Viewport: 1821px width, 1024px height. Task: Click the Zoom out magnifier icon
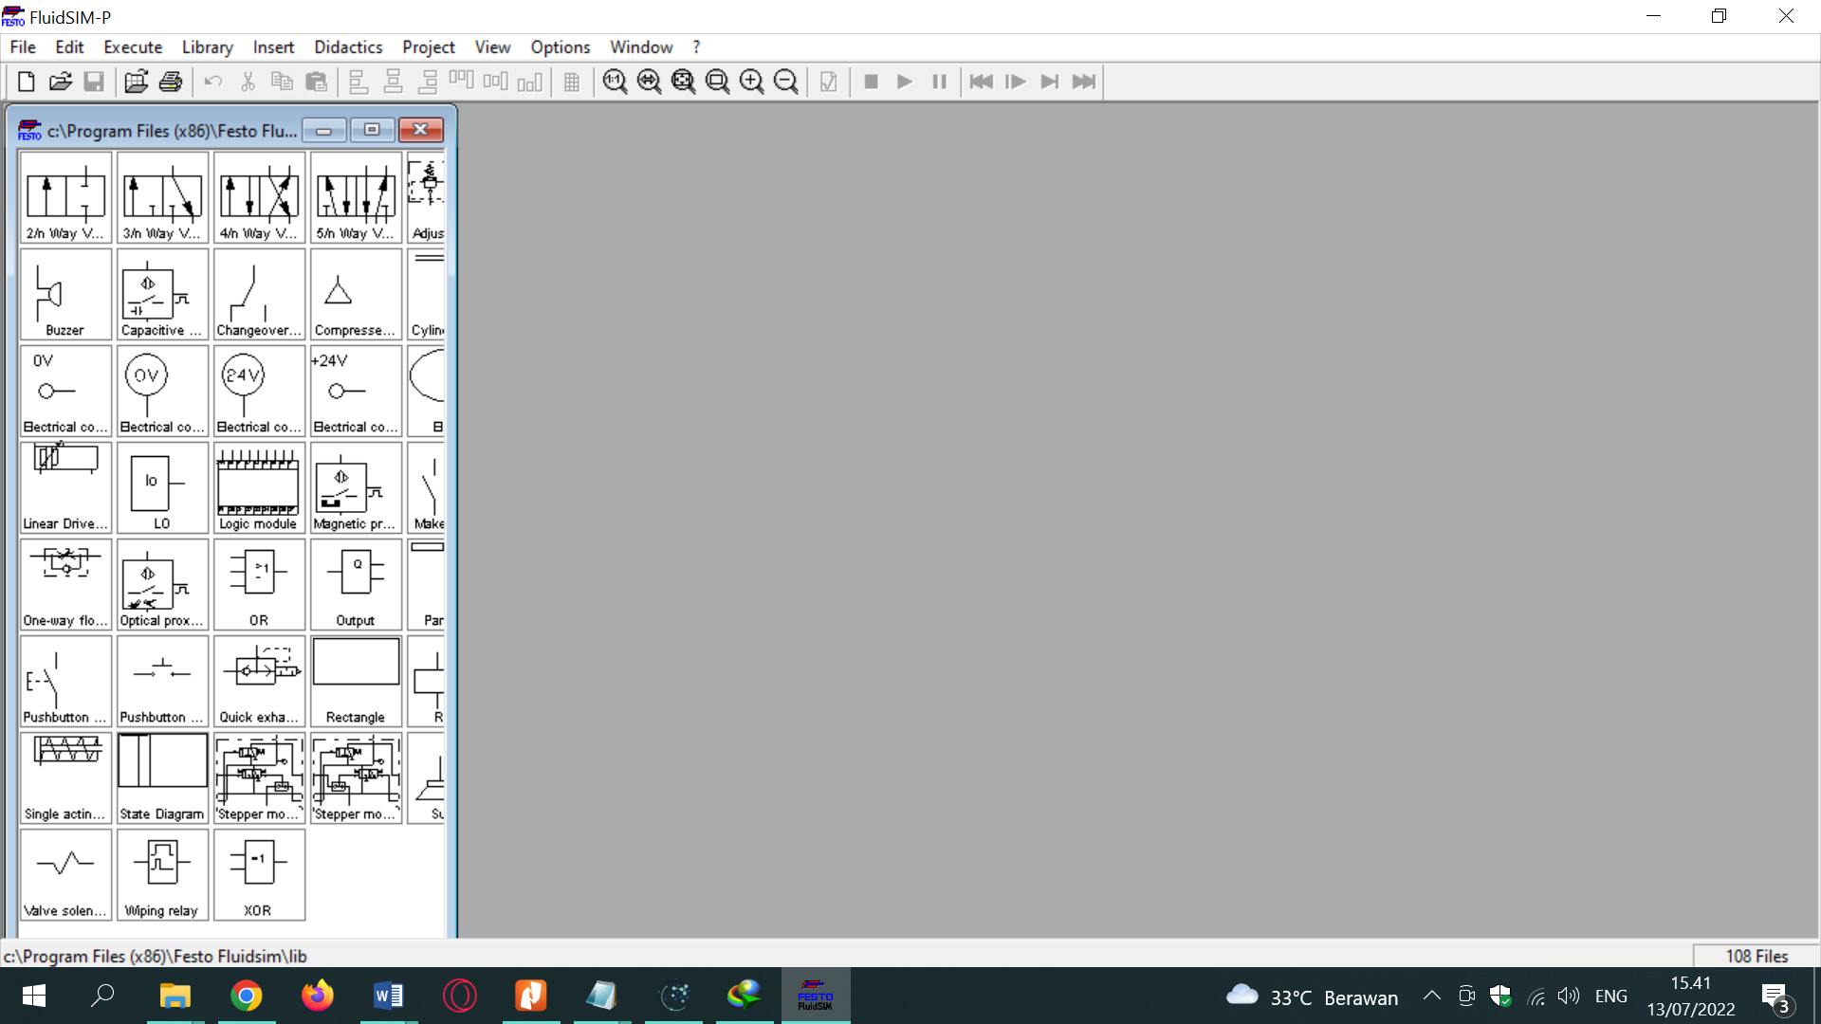(x=785, y=82)
